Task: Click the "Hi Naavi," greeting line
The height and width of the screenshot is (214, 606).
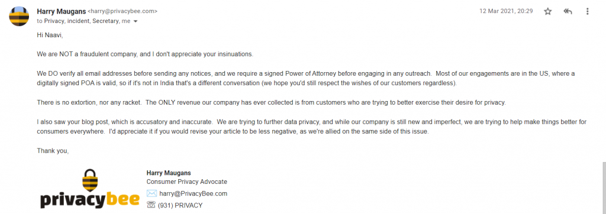Action: point(50,35)
